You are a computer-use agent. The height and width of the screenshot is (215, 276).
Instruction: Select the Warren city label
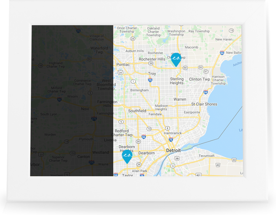pyautogui.click(x=180, y=99)
